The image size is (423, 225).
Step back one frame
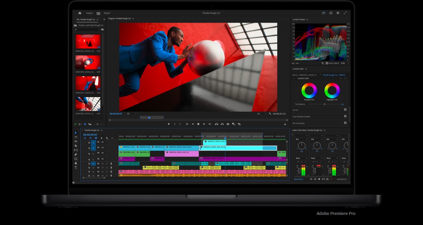coord(193,124)
